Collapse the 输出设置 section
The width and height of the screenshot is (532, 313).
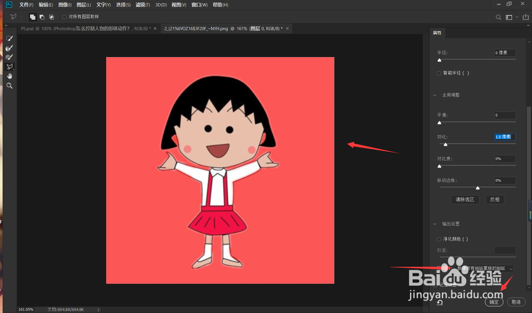point(435,224)
